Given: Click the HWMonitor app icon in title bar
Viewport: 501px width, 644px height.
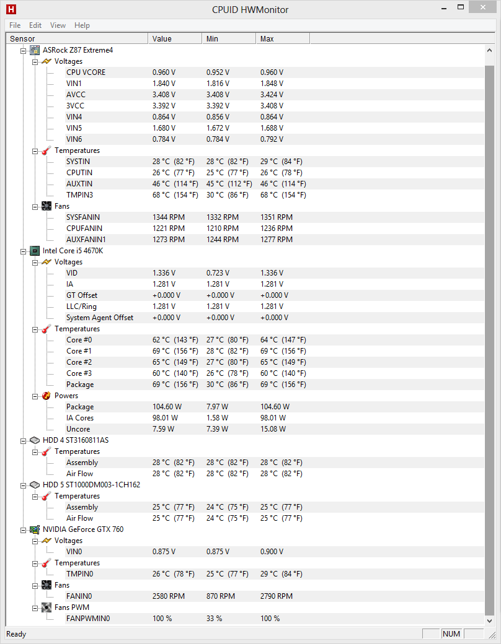Looking at the screenshot, I should tap(11, 9).
